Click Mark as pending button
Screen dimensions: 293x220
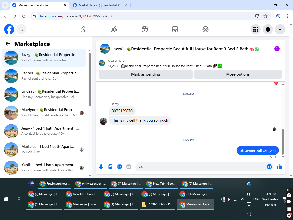pos(145,74)
